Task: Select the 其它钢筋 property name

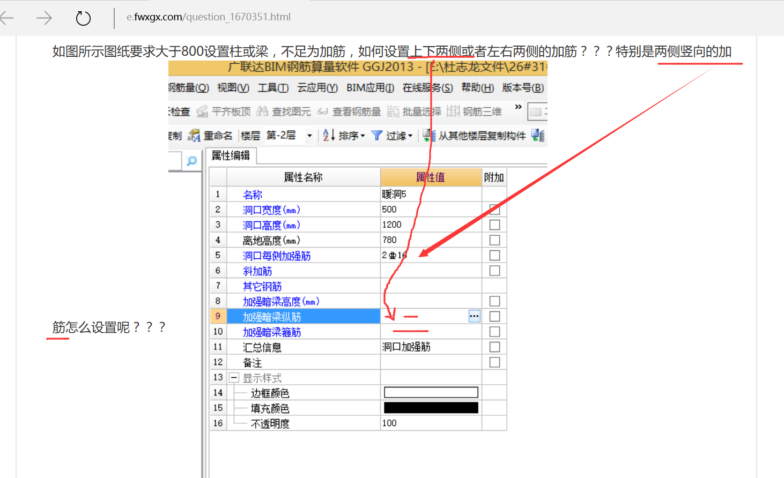Action: pyautogui.click(x=262, y=286)
